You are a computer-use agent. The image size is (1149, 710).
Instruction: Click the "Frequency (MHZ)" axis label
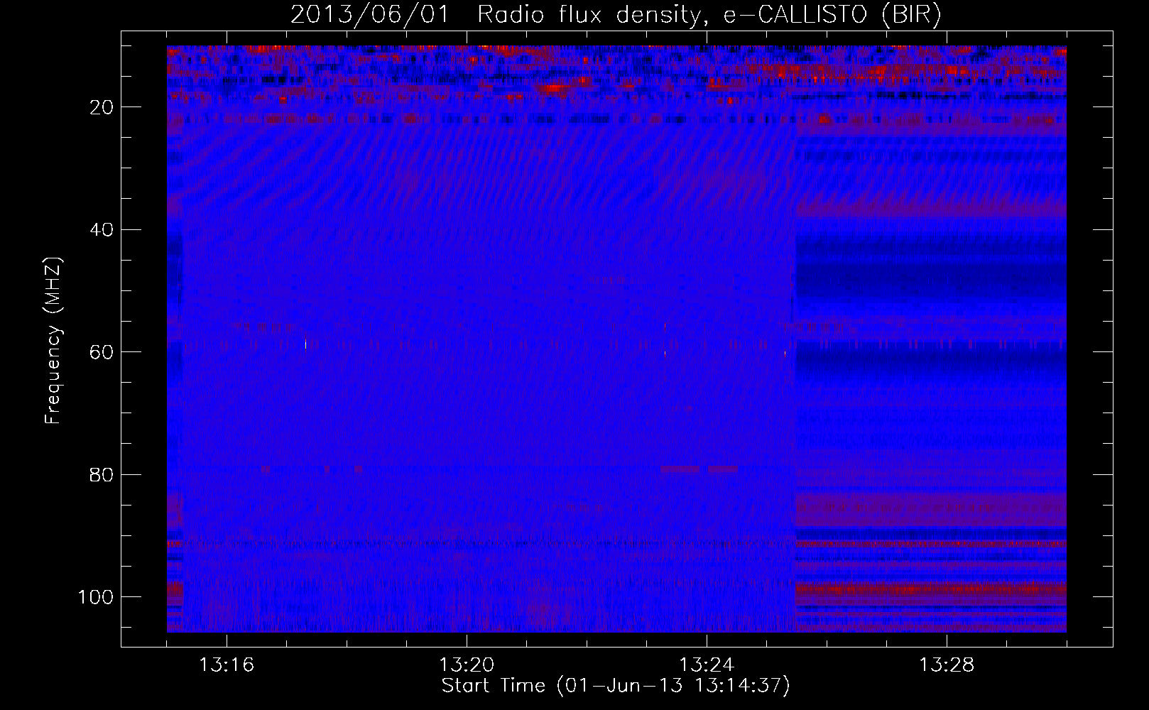click(53, 340)
